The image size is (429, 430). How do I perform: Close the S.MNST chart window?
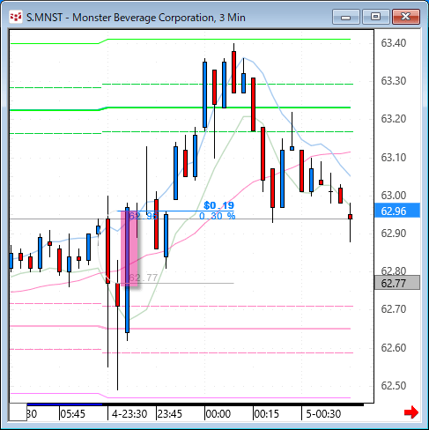(x=406, y=17)
